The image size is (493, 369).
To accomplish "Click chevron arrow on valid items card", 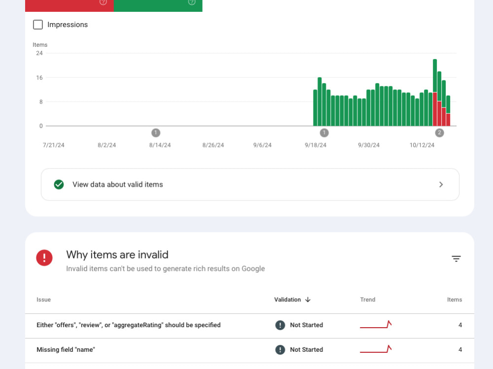I will [441, 184].
